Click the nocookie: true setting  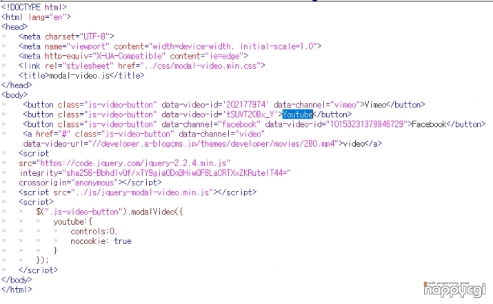tap(101, 241)
